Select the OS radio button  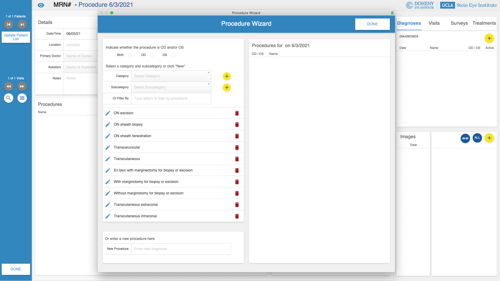[x=173, y=55]
